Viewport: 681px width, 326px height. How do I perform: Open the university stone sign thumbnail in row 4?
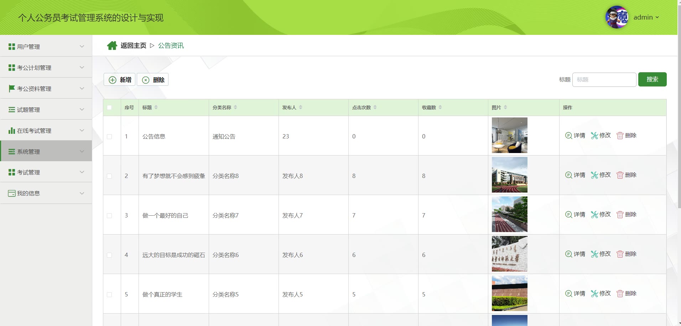tap(509, 254)
